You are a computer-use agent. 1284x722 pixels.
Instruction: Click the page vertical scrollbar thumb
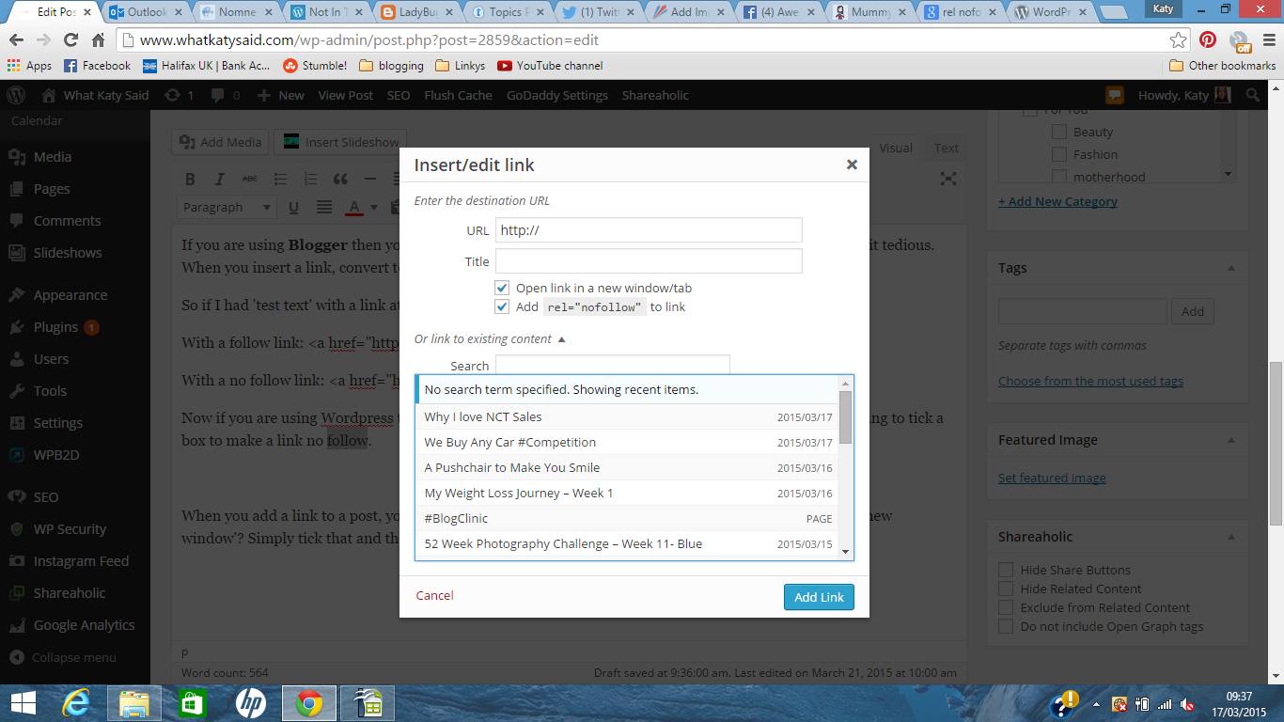(x=1276, y=442)
